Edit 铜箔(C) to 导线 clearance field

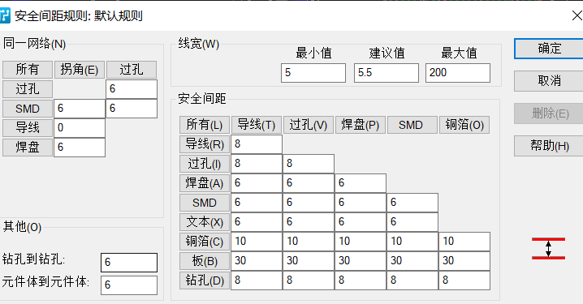coord(257,242)
